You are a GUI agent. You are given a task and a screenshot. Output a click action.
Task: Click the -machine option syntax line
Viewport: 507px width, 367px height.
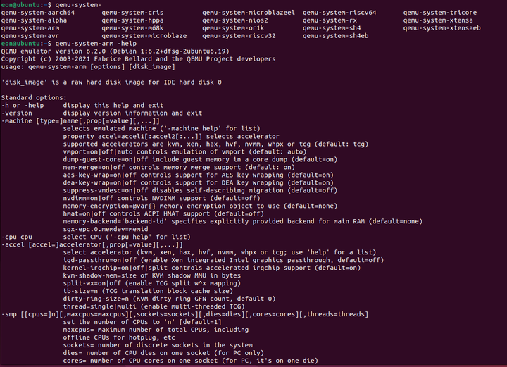[80, 121]
